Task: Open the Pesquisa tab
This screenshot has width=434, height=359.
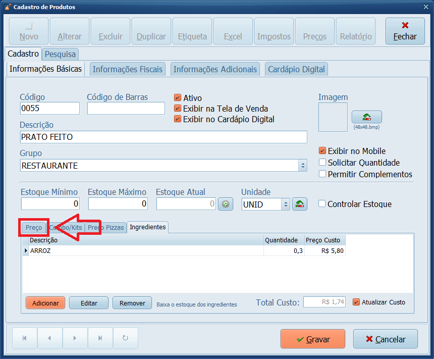Action: coord(60,54)
